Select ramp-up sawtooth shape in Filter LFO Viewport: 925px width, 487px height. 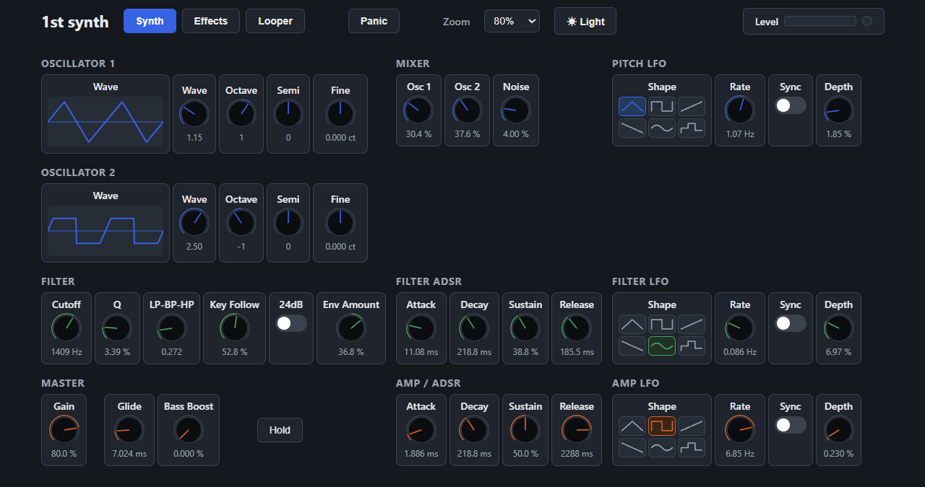click(692, 325)
